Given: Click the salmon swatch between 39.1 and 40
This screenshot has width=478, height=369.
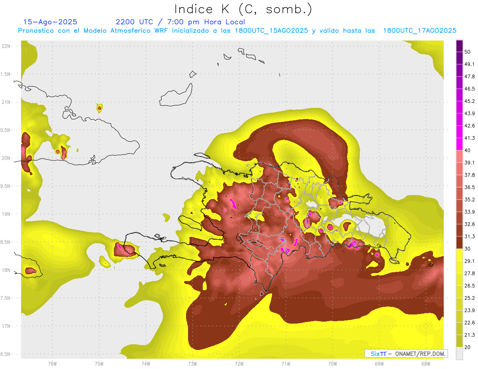Looking at the screenshot, I should point(460,156).
